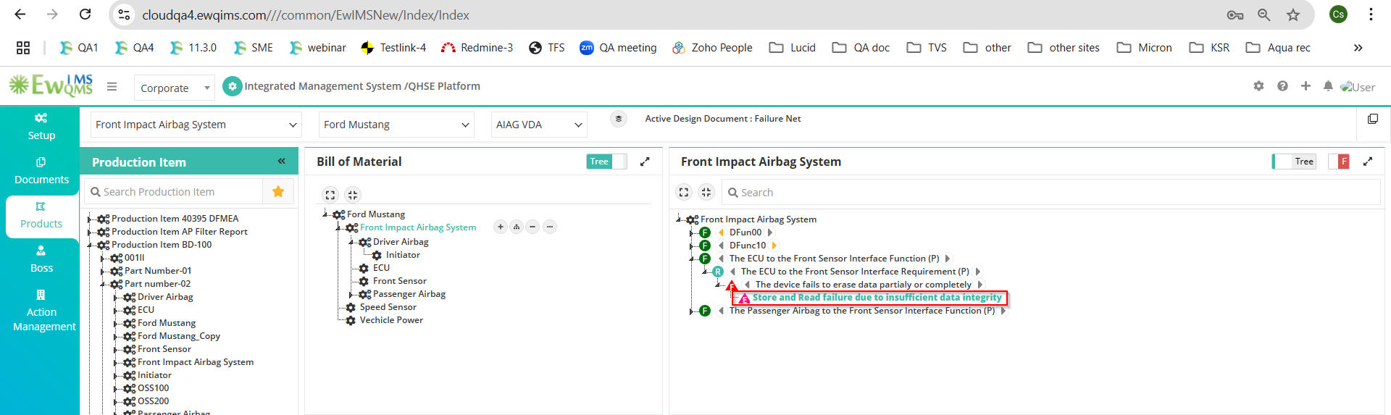Click the green F icon beside DFun00

point(705,232)
